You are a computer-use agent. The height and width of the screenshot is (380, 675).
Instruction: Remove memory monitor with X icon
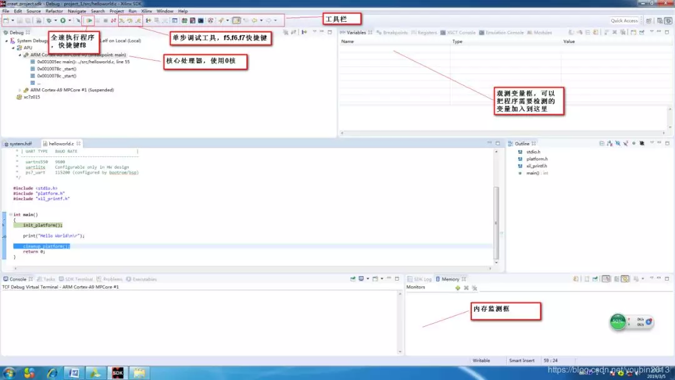click(466, 288)
